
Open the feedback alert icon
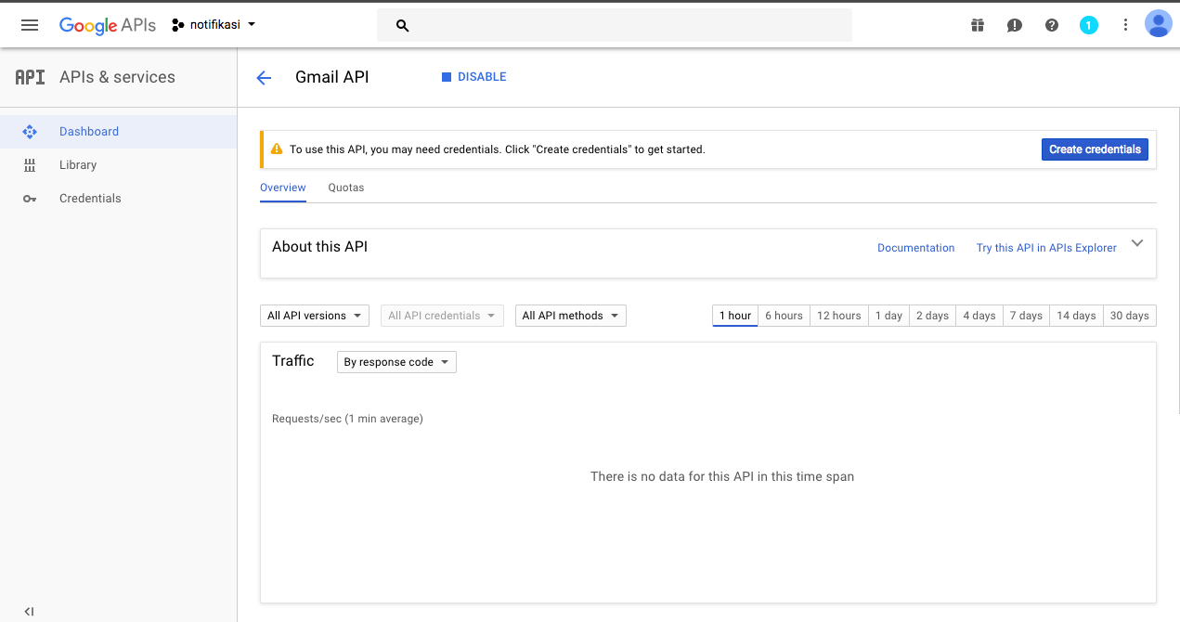tap(1015, 25)
